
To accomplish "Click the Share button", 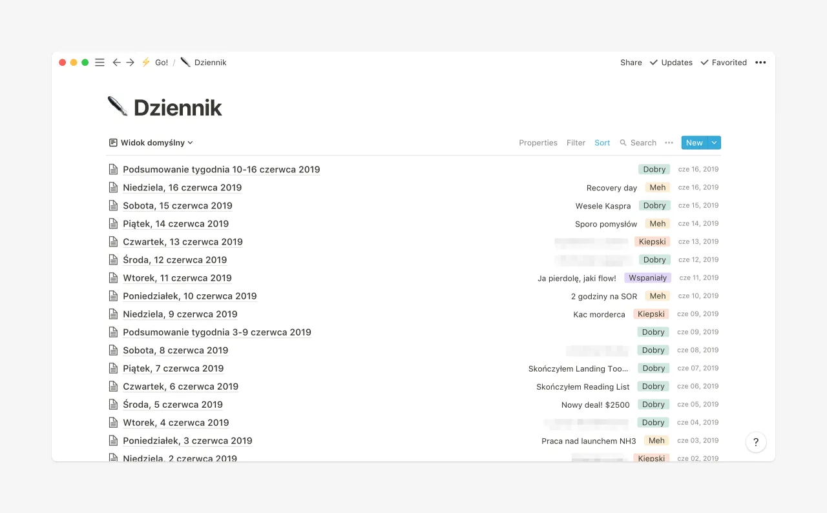I will pos(631,63).
